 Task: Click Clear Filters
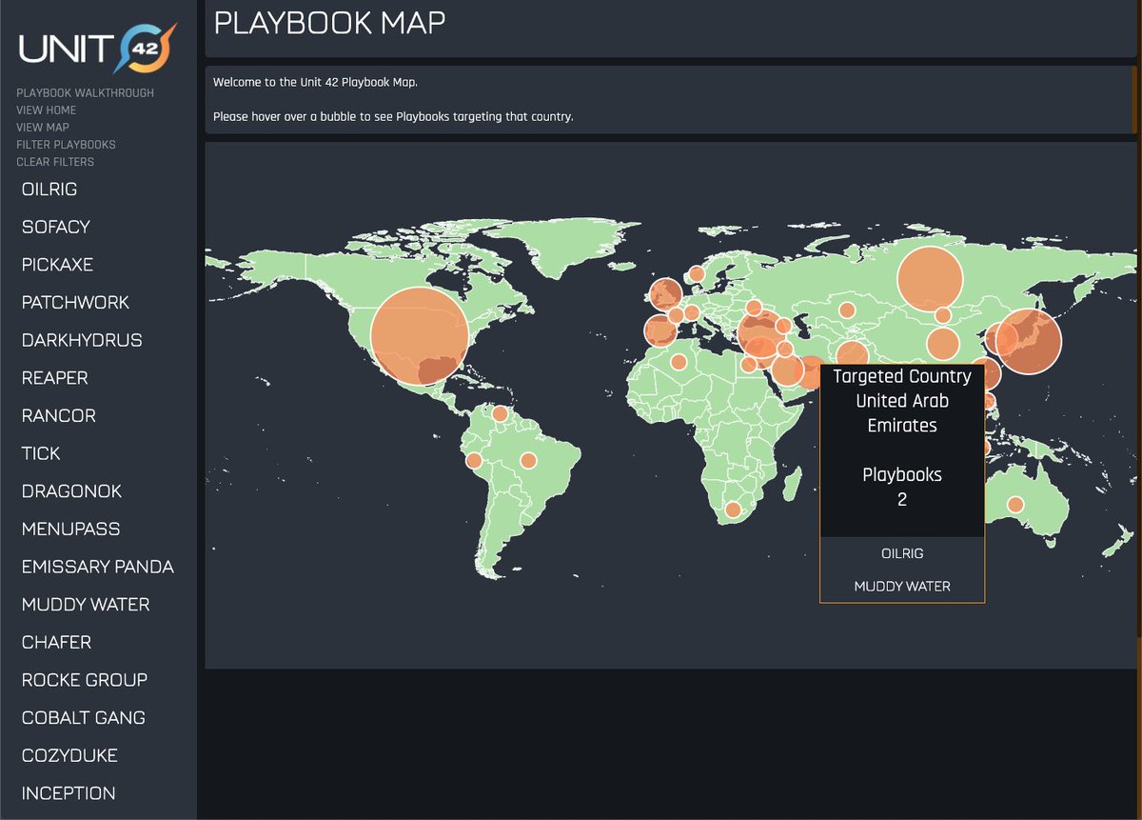(x=55, y=162)
